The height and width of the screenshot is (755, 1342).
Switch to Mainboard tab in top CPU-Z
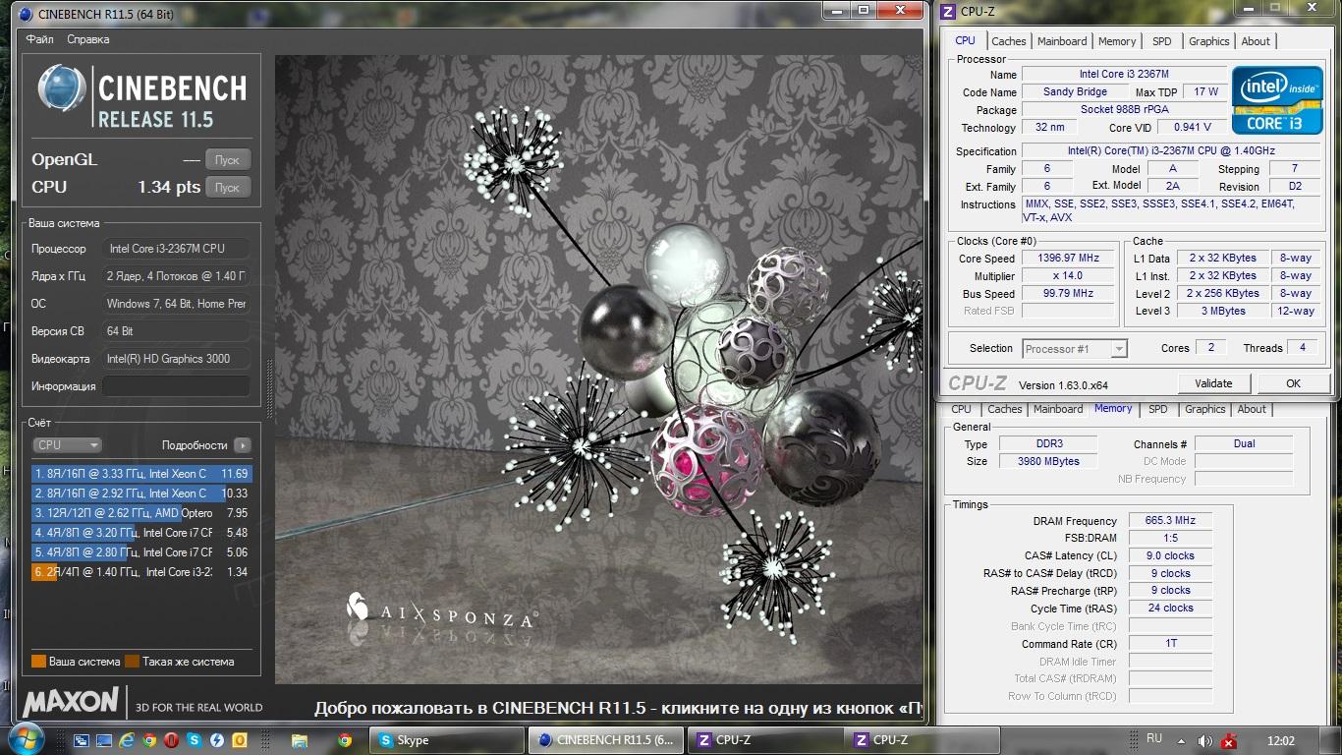[1062, 41]
